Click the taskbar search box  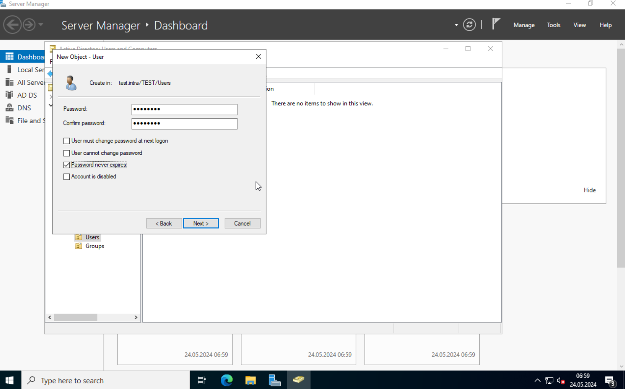[x=106, y=380]
